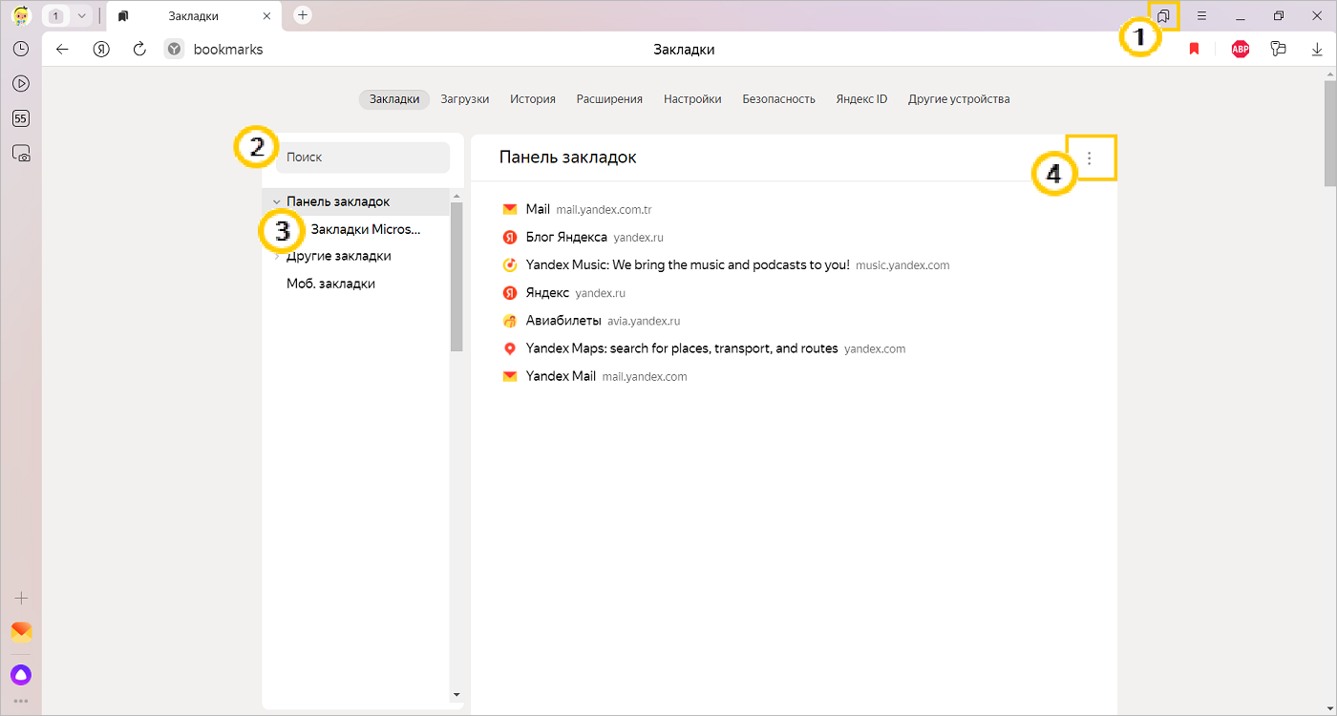The height and width of the screenshot is (716, 1337).
Task: Select Закладки Micros... folder
Action: pyautogui.click(x=365, y=229)
